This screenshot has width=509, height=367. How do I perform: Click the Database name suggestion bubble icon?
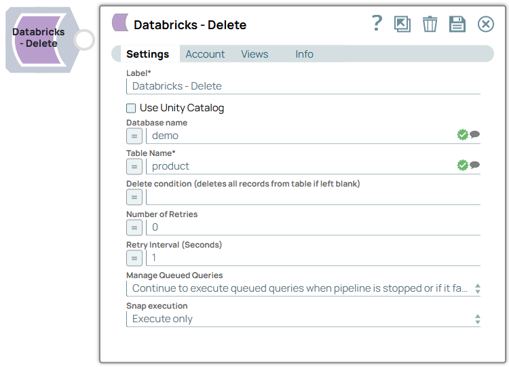point(475,135)
